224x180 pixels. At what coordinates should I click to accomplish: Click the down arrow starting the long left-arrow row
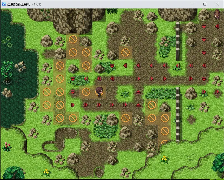pos(112,66)
